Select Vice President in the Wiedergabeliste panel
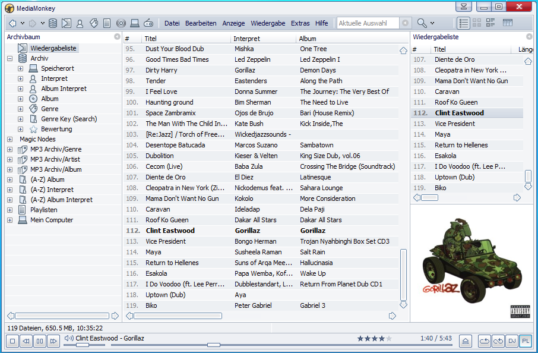The image size is (538, 353). [x=467, y=124]
